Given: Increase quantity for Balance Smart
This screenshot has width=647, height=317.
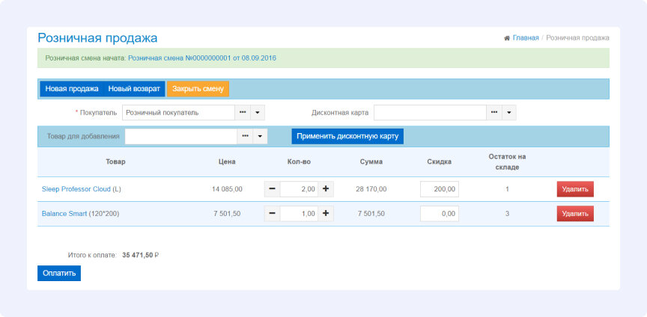Looking at the screenshot, I should pos(326,214).
